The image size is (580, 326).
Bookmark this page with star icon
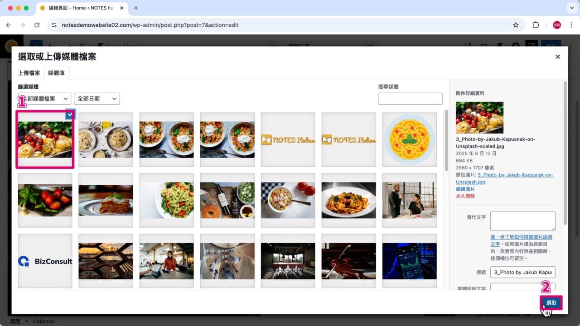tap(516, 25)
